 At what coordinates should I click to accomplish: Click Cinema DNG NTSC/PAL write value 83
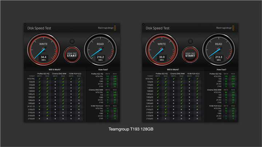point(108,92)
